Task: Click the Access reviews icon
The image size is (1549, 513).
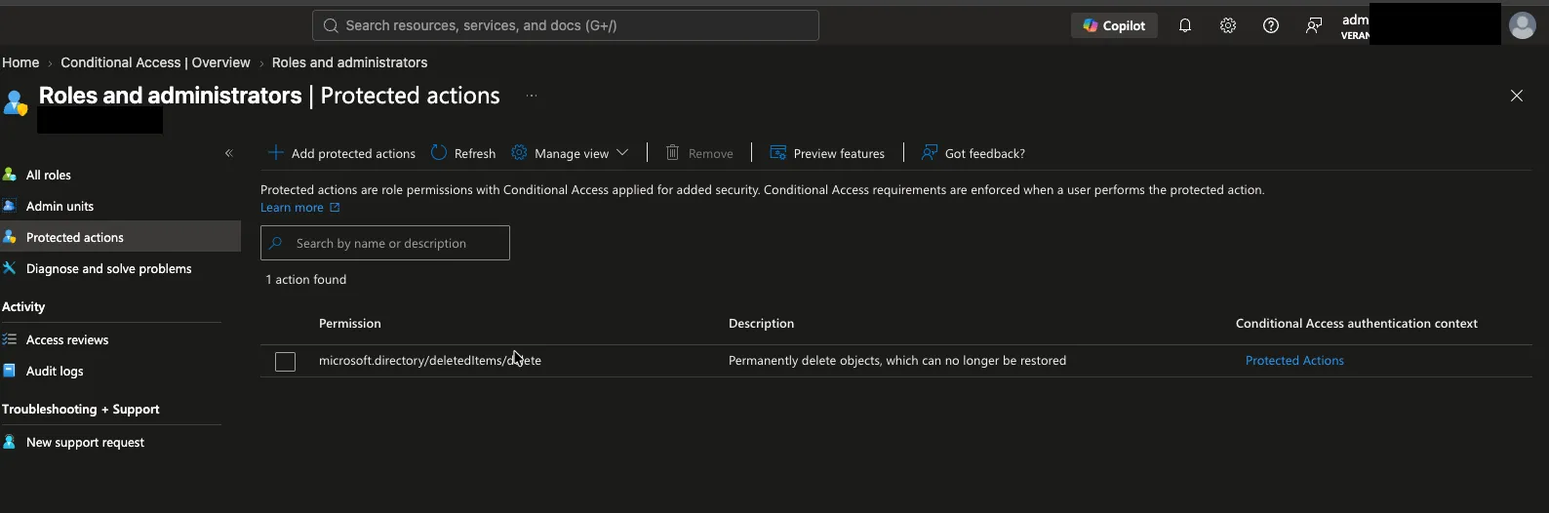Action: [10, 339]
